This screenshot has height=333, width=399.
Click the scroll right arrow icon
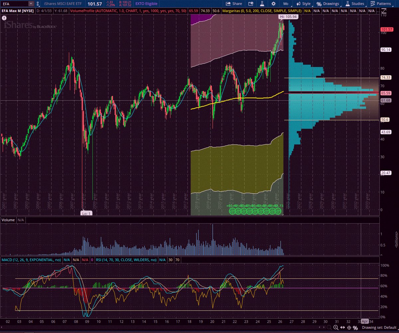324,327
